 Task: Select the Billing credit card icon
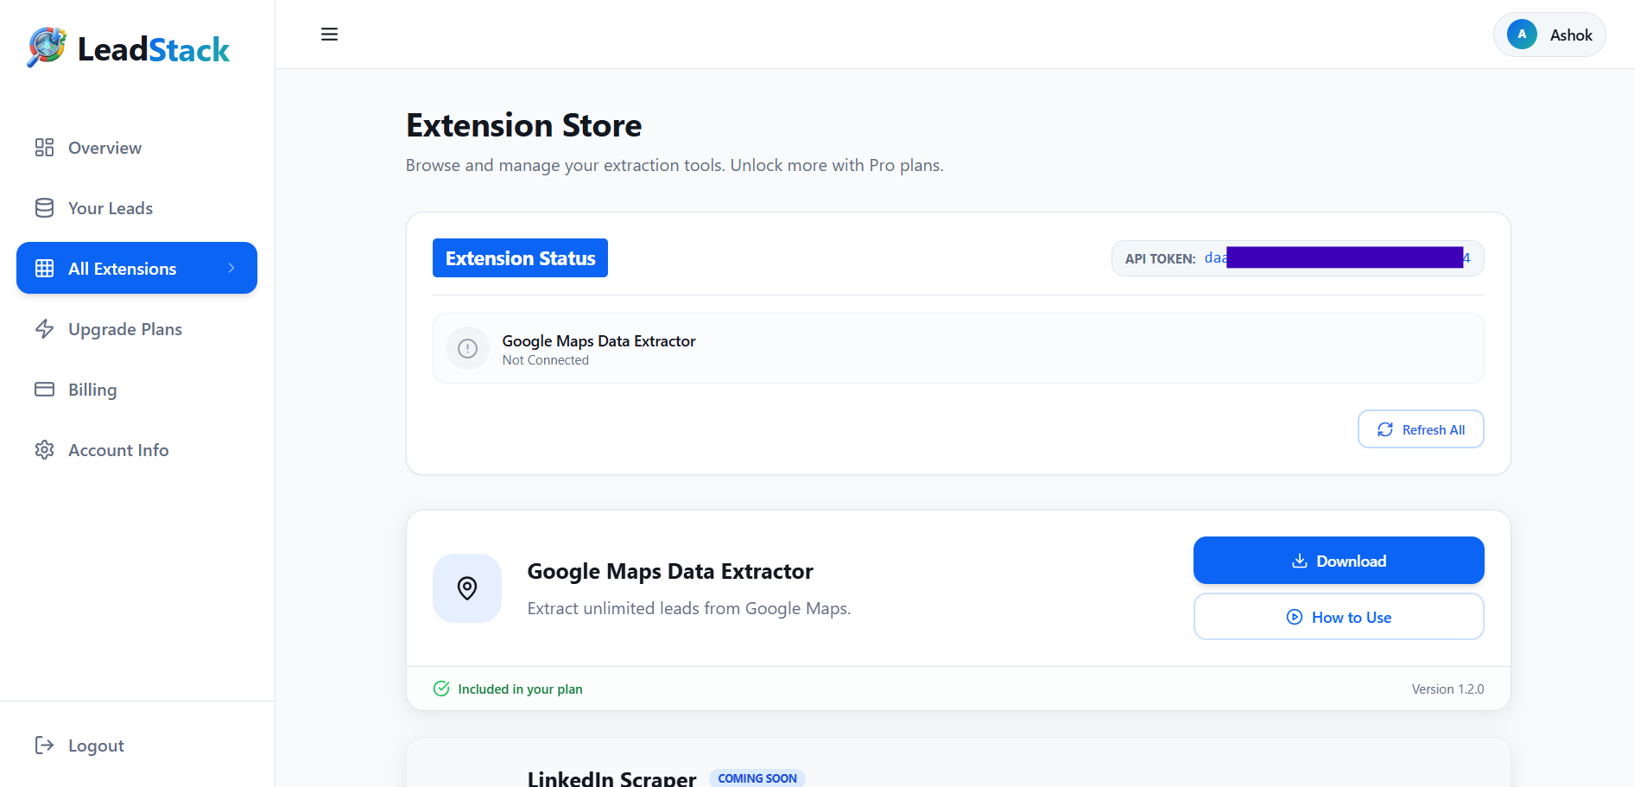[44, 389]
